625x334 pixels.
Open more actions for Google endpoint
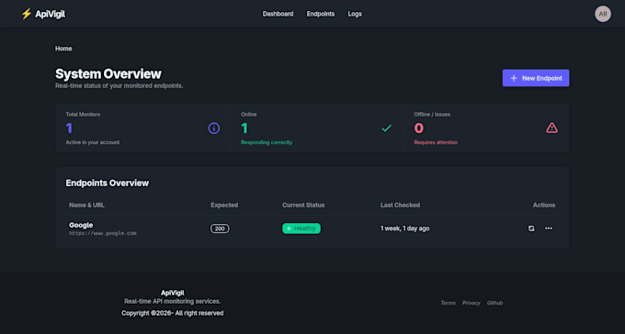pos(549,228)
